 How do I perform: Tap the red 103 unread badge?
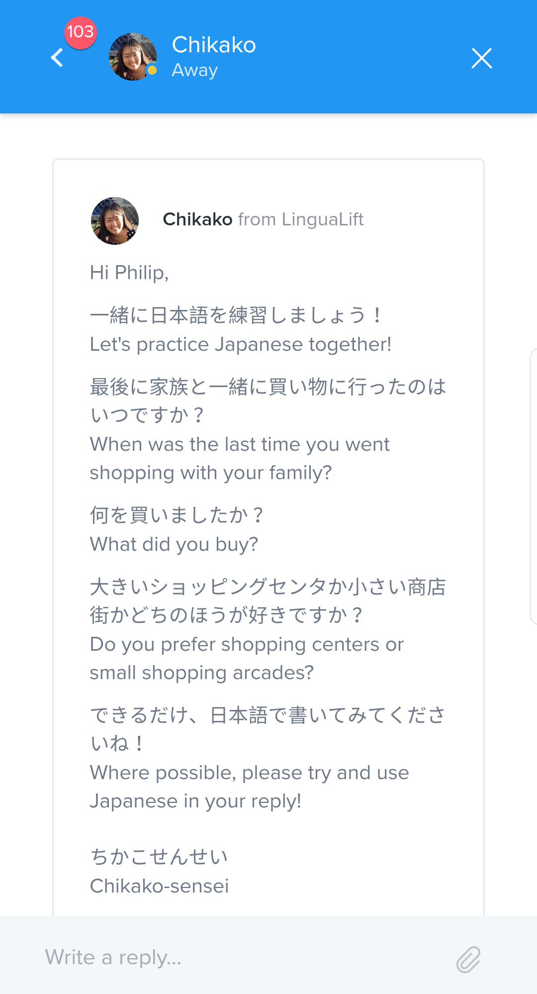(x=80, y=32)
